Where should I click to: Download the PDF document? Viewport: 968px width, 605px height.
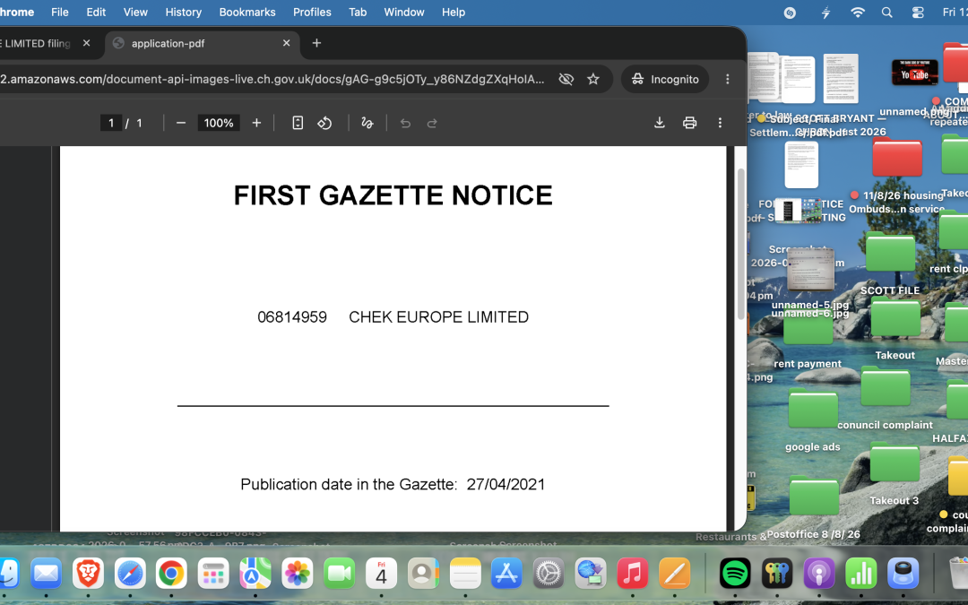tap(660, 123)
